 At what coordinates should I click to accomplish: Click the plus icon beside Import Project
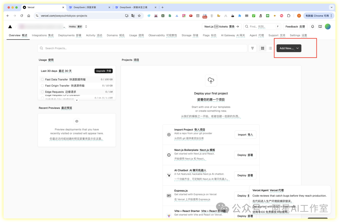(169, 135)
